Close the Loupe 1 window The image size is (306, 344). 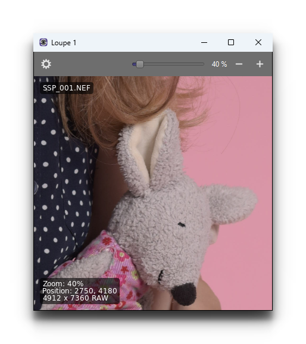(x=258, y=42)
